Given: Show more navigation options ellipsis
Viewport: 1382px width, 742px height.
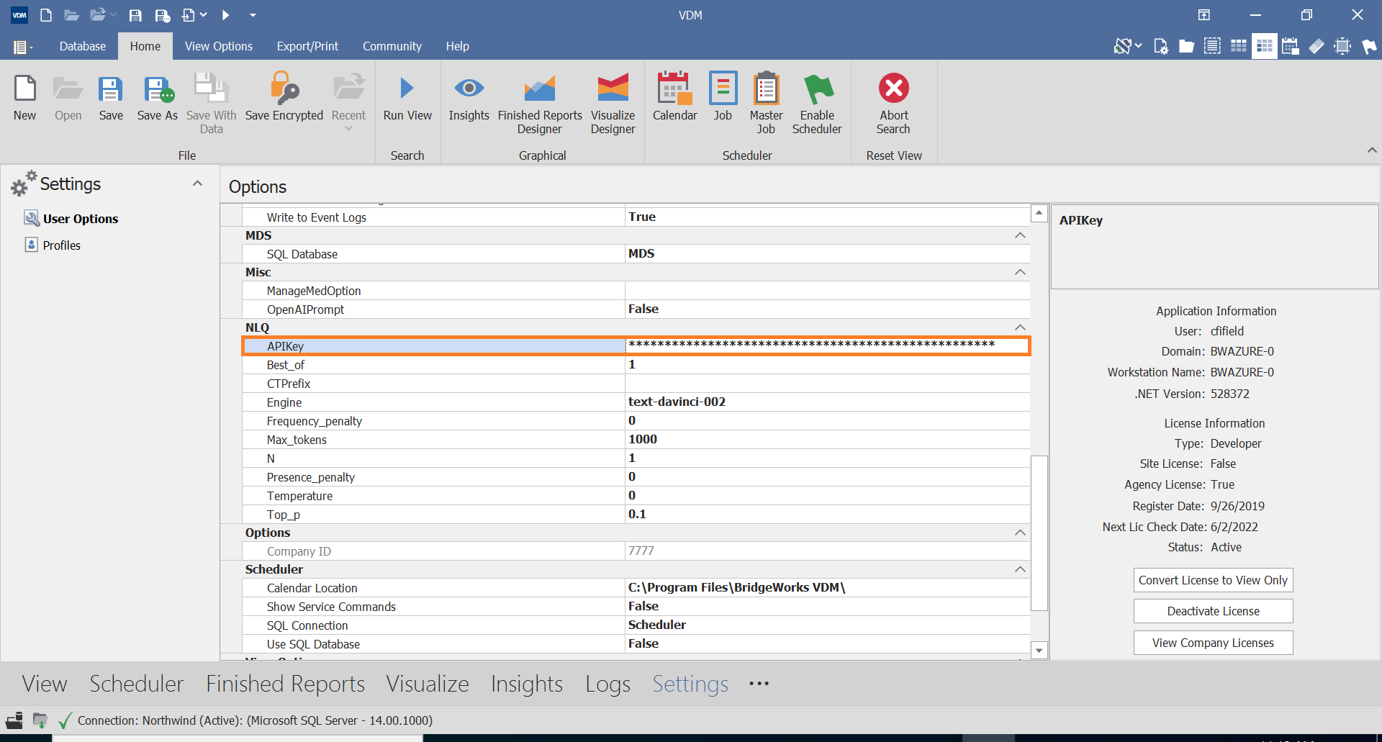Looking at the screenshot, I should click(759, 684).
